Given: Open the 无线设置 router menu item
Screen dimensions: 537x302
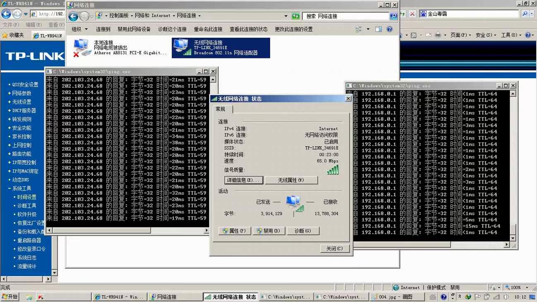Looking at the screenshot, I should coord(22,102).
